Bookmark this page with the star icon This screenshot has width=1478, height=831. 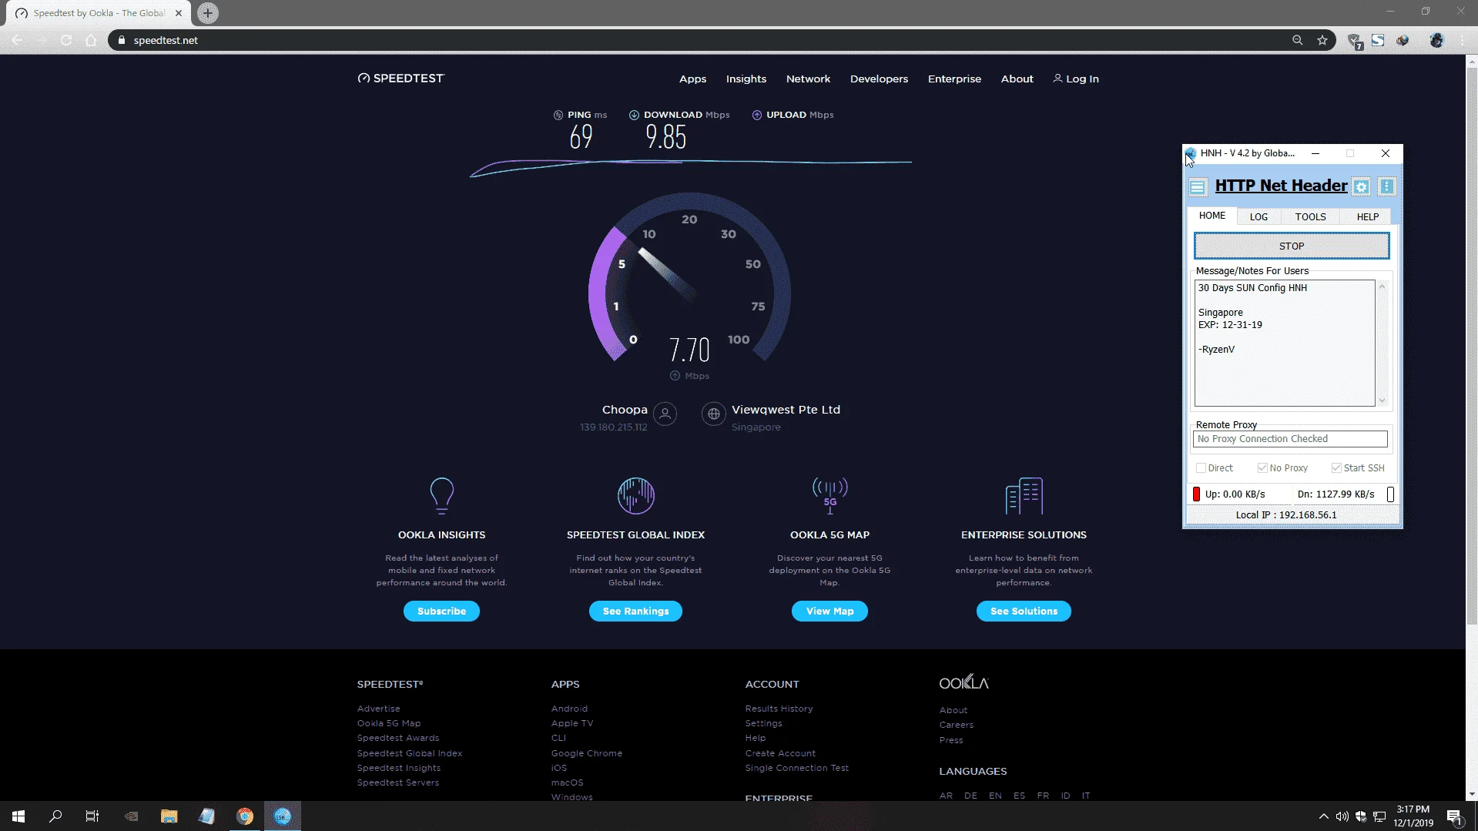pos(1322,40)
